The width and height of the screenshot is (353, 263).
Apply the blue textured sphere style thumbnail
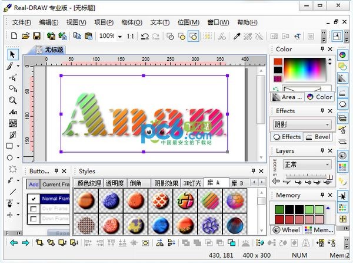pyautogui.click(x=108, y=200)
